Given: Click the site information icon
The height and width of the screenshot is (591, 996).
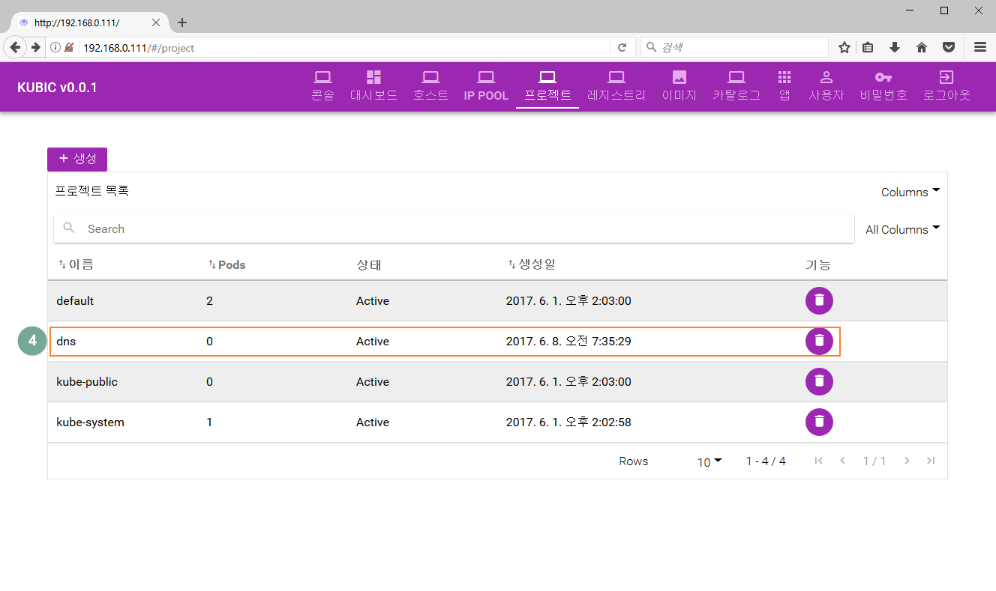Looking at the screenshot, I should point(55,47).
